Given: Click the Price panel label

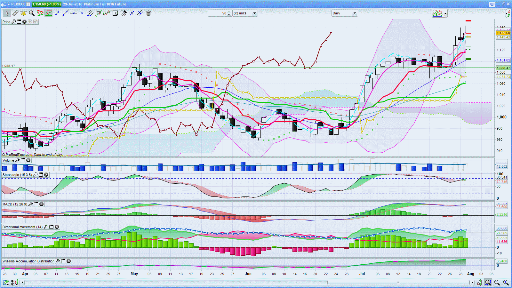Looking at the screenshot, I should tap(6, 22).
